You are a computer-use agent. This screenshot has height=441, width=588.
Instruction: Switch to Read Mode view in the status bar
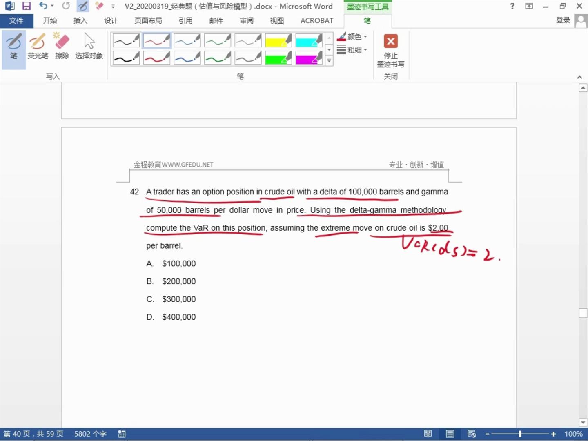(x=428, y=434)
